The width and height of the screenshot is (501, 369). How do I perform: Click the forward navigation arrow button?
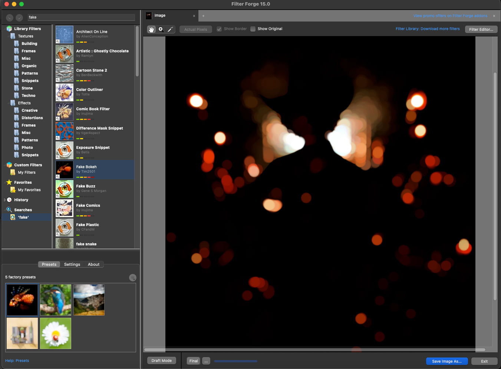19,17
